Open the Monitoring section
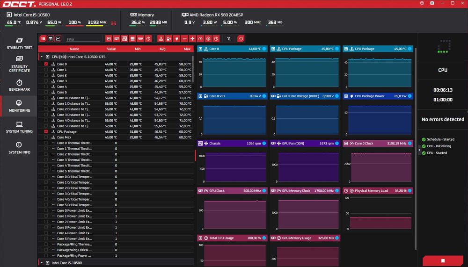 19,106
